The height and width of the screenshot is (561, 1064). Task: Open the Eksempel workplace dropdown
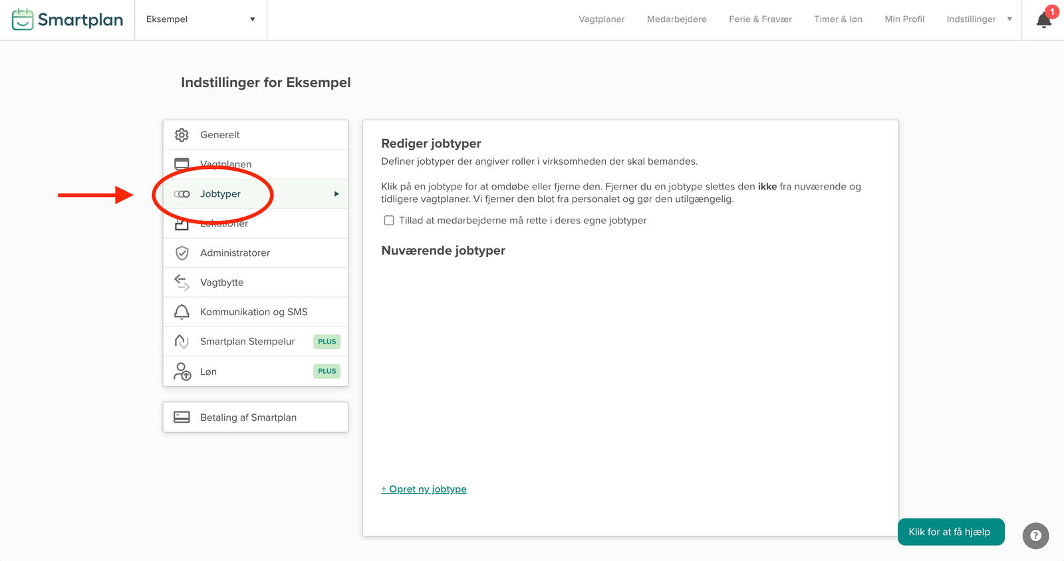pos(200,19)
